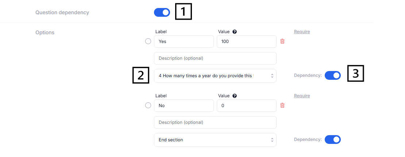Click the value field containing 0
This screenshot has height=157, width=405.
(246, 106)
